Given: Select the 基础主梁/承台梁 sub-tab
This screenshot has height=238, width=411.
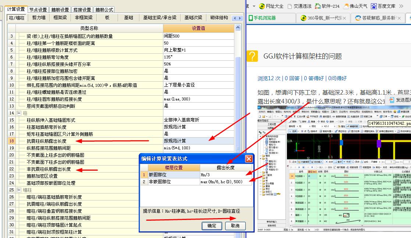Looking at the screenshot, I should pos(160,18).
